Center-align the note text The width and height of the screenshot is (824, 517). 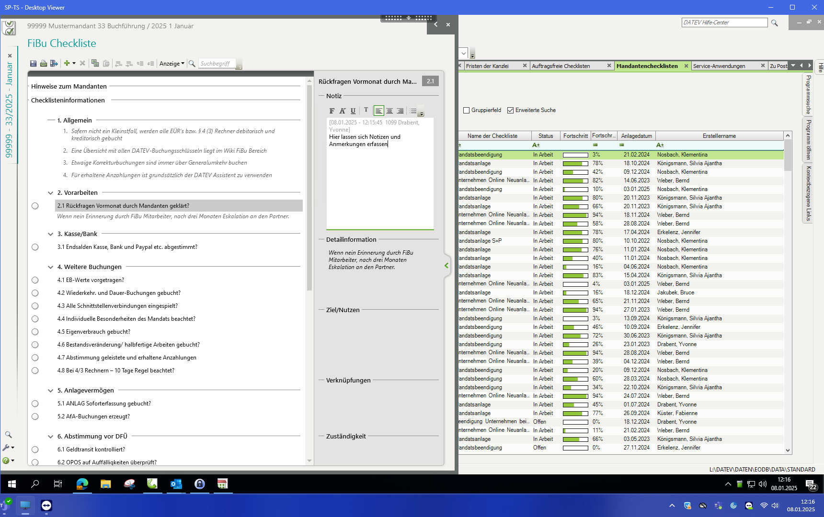click(x=389, y=111)
